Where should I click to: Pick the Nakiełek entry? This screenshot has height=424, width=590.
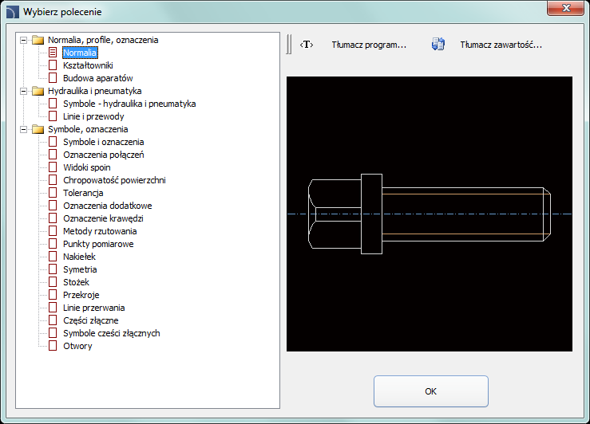[x=79, y=257]
